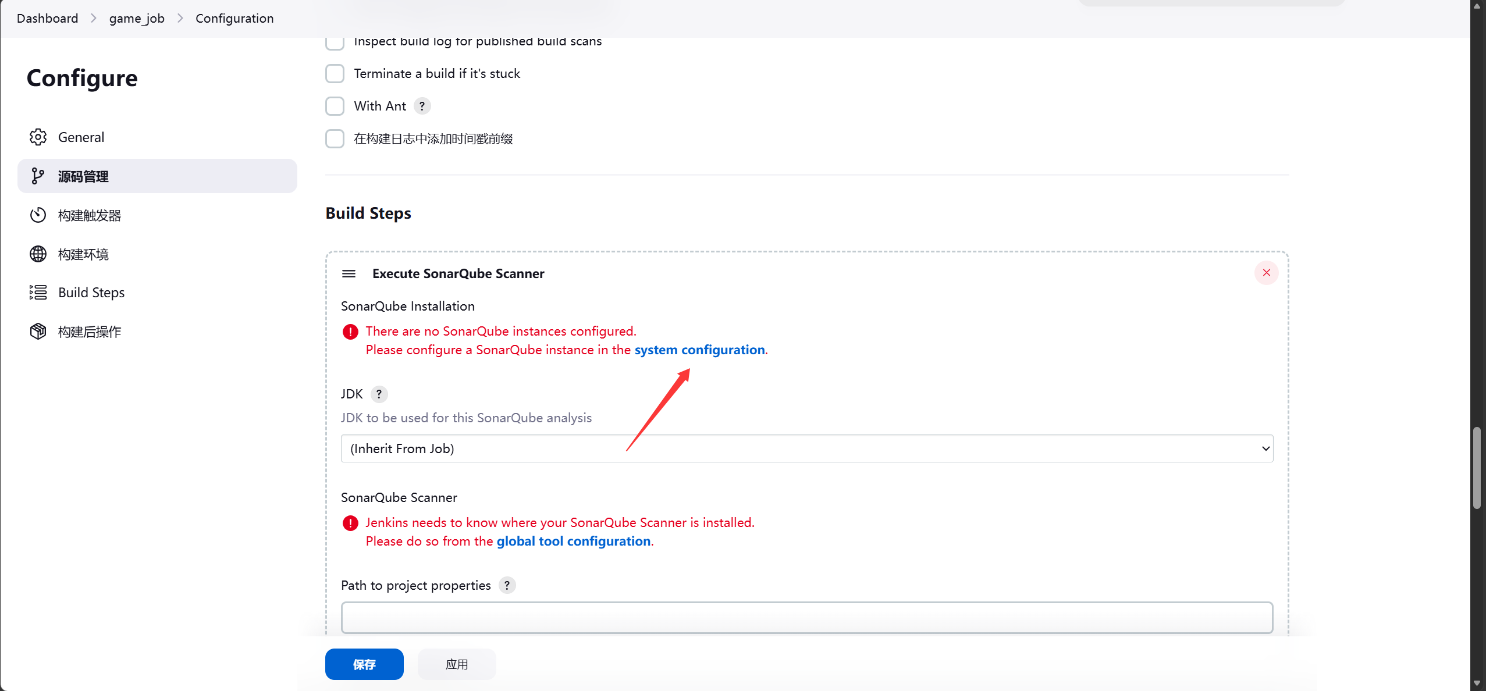Open the JDK Inherit From Job dropdown
This screenshot has height=691, width=1486.
tap(807, 448)
